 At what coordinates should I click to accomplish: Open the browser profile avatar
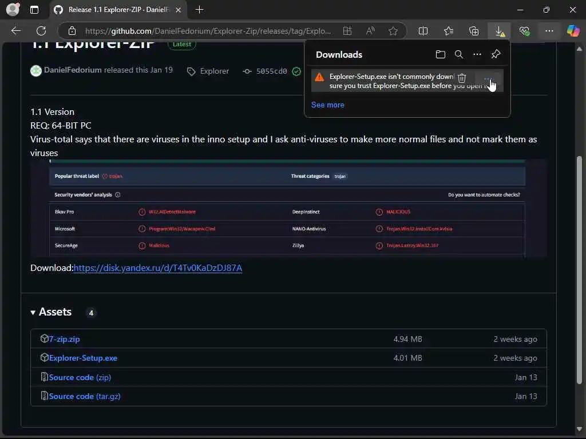pyautogui.click(x=13, y=10)
